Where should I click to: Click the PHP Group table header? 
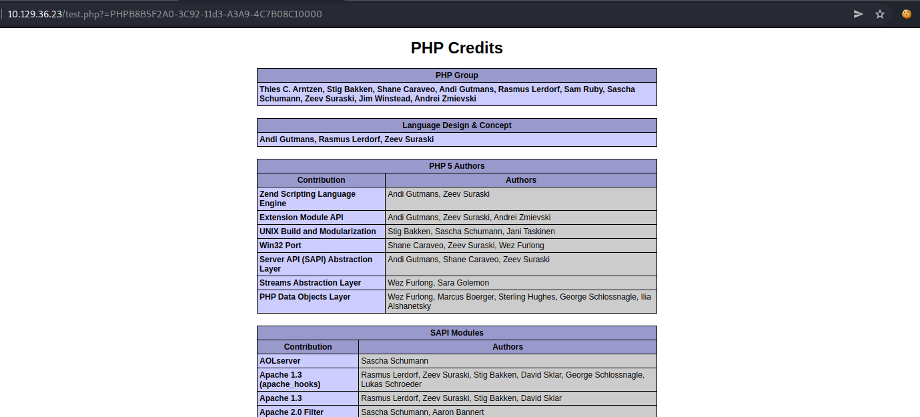tap(457, 75)
